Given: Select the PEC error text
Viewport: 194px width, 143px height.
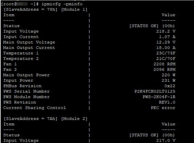Looking at the screenshot, I should coord(163,108).
